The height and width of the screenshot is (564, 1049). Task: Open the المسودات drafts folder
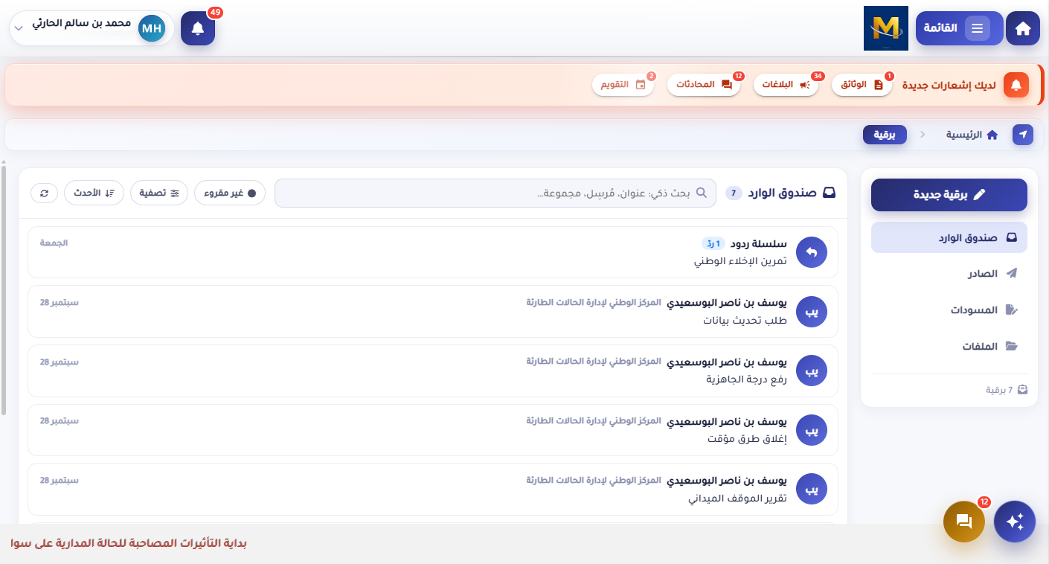click(949, 310)
